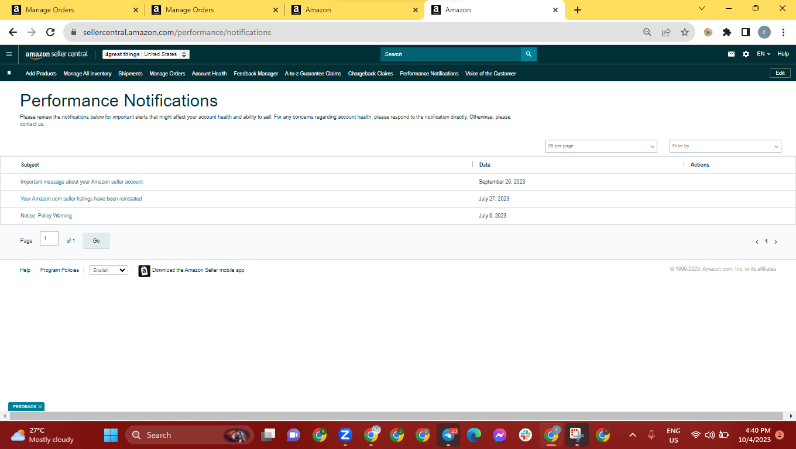796x449 pixels.
Task: Click the bookmark flag icon beside Add Products
Action: [9, 73]
